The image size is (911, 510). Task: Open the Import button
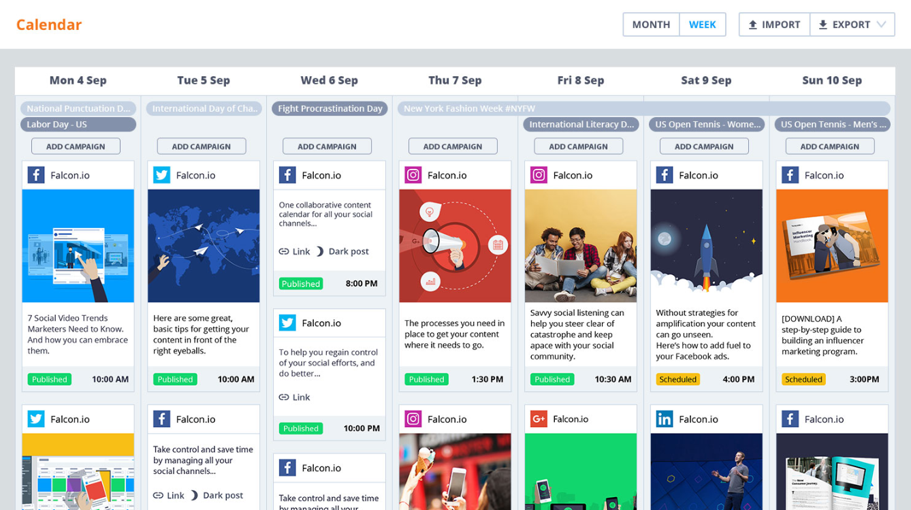pos(774,25)
